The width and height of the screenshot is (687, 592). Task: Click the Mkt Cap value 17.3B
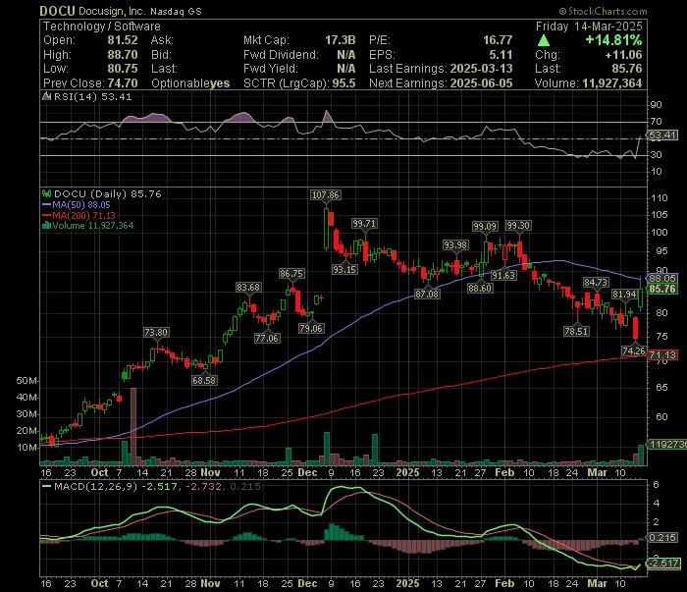[x=340, y=40]
